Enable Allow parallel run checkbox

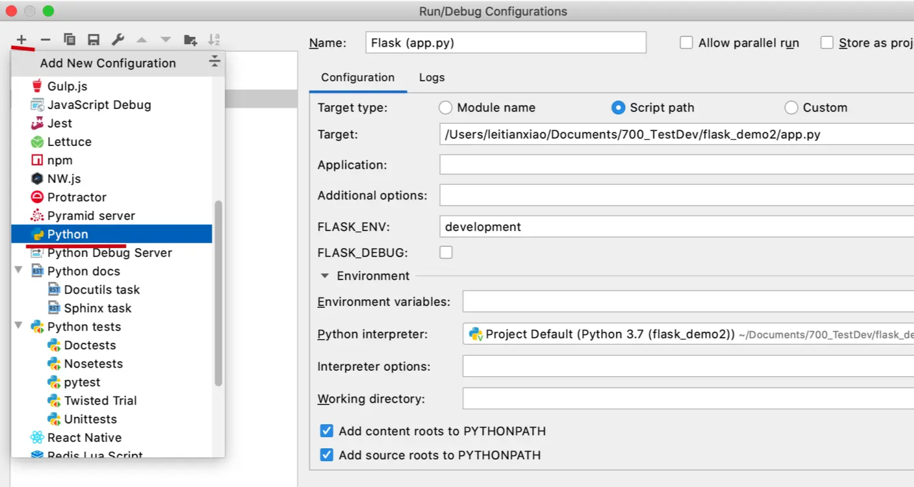(686, 42)
